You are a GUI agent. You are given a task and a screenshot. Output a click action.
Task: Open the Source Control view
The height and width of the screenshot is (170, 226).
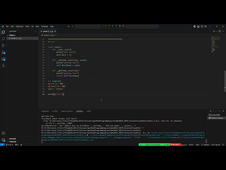tap(3, 45)
